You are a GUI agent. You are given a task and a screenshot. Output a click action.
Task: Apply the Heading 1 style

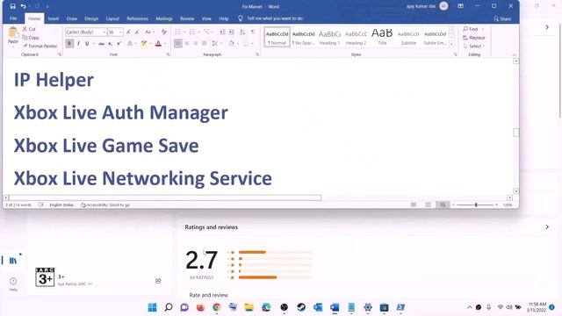330,37
